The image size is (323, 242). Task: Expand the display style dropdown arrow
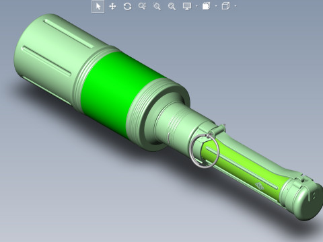[216, 6]
